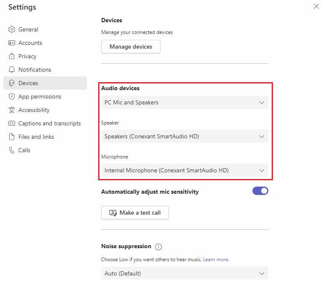Click the Accounts card icon
This screenshot has height=283, width=321.
[x=12, y=43]
